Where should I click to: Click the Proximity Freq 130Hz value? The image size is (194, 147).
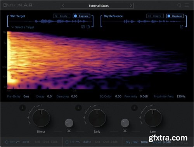click(x=181, y=96)
